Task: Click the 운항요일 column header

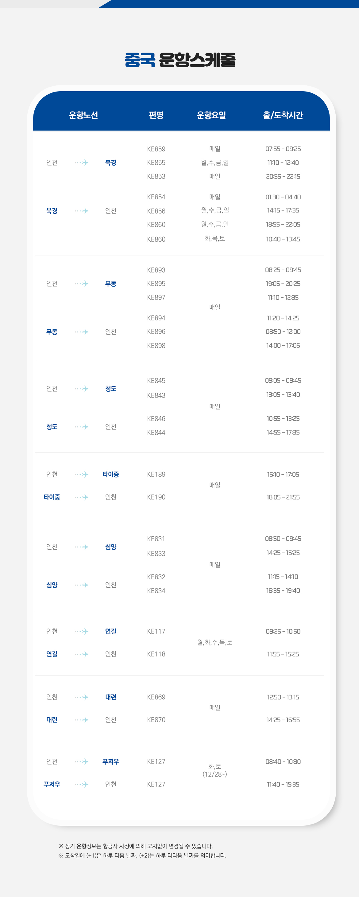Action: point(211,115)
